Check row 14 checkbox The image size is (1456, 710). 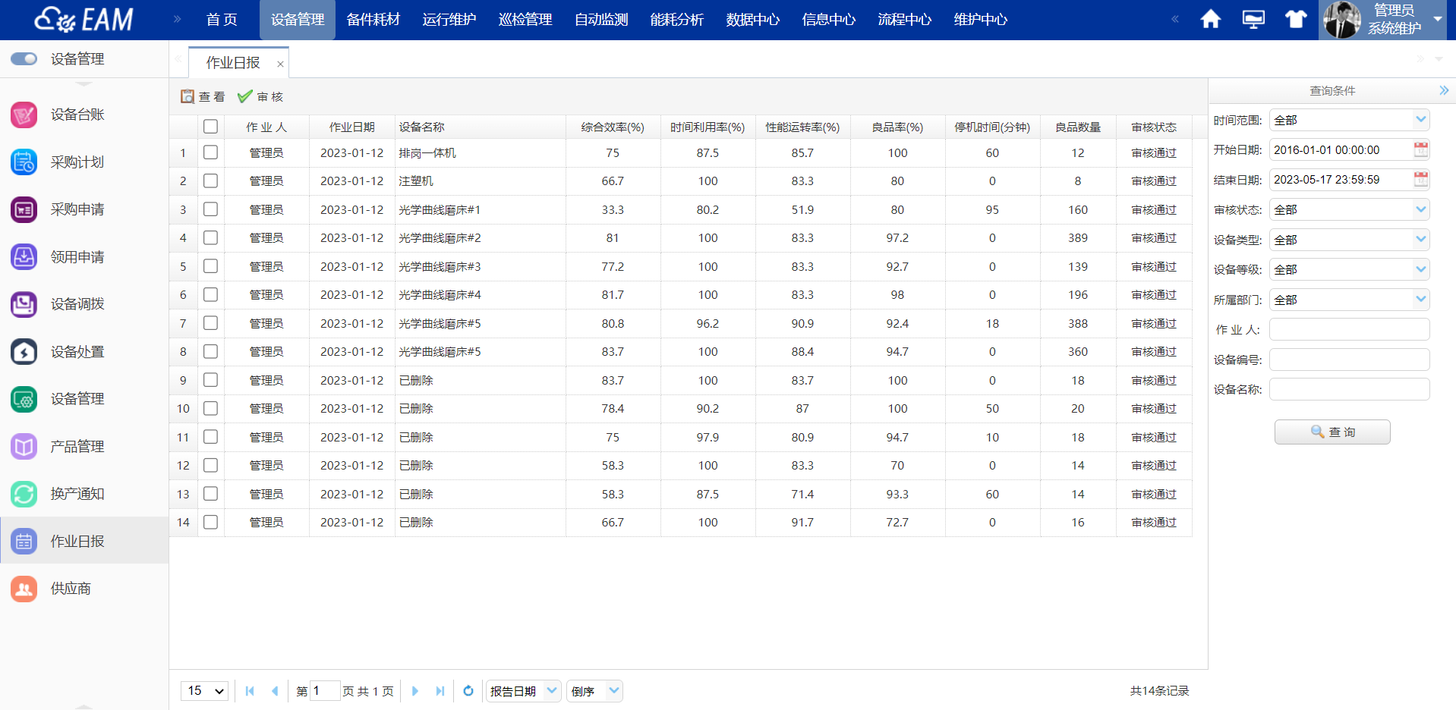(211, 522)
